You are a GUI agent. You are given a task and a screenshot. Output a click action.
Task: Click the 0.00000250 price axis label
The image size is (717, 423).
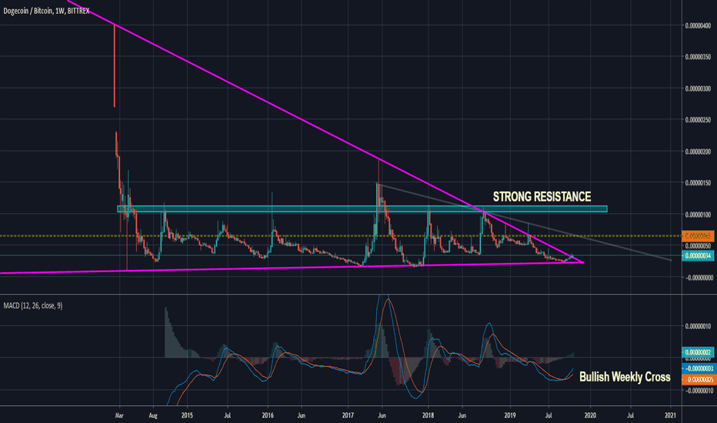[x=698, y=120]
